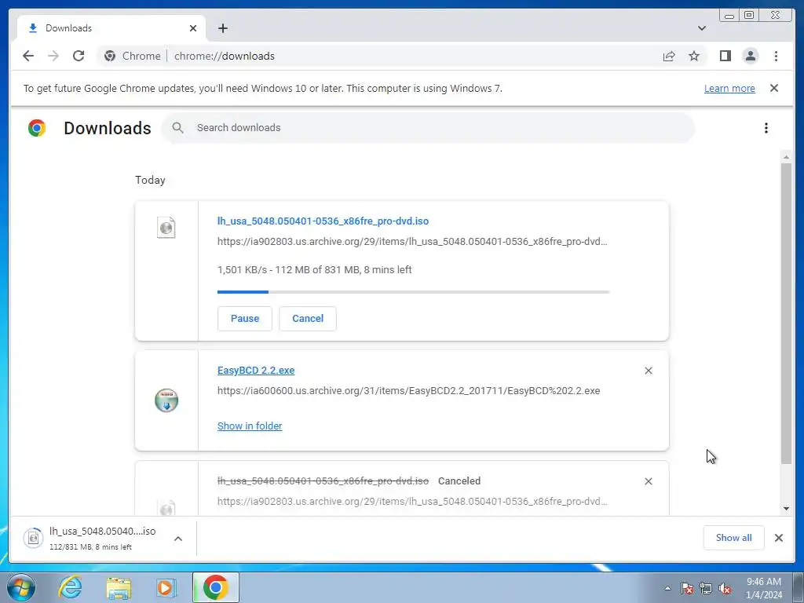Click the downloads list vertical scrollbar thumb

pos(786,313)
